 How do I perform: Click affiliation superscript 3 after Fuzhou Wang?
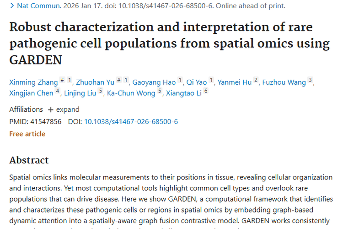click(x=310, y=81)
